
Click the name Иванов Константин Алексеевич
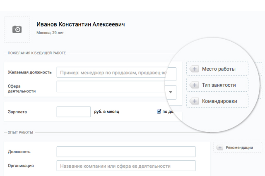coord(80,24)
